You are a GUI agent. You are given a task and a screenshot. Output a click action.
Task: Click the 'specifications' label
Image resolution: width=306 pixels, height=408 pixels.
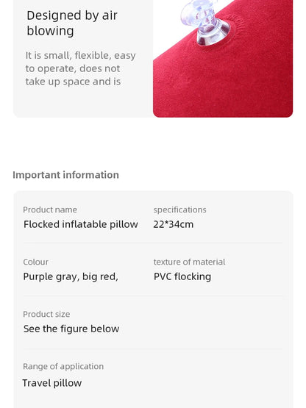[x=179, y=210]
